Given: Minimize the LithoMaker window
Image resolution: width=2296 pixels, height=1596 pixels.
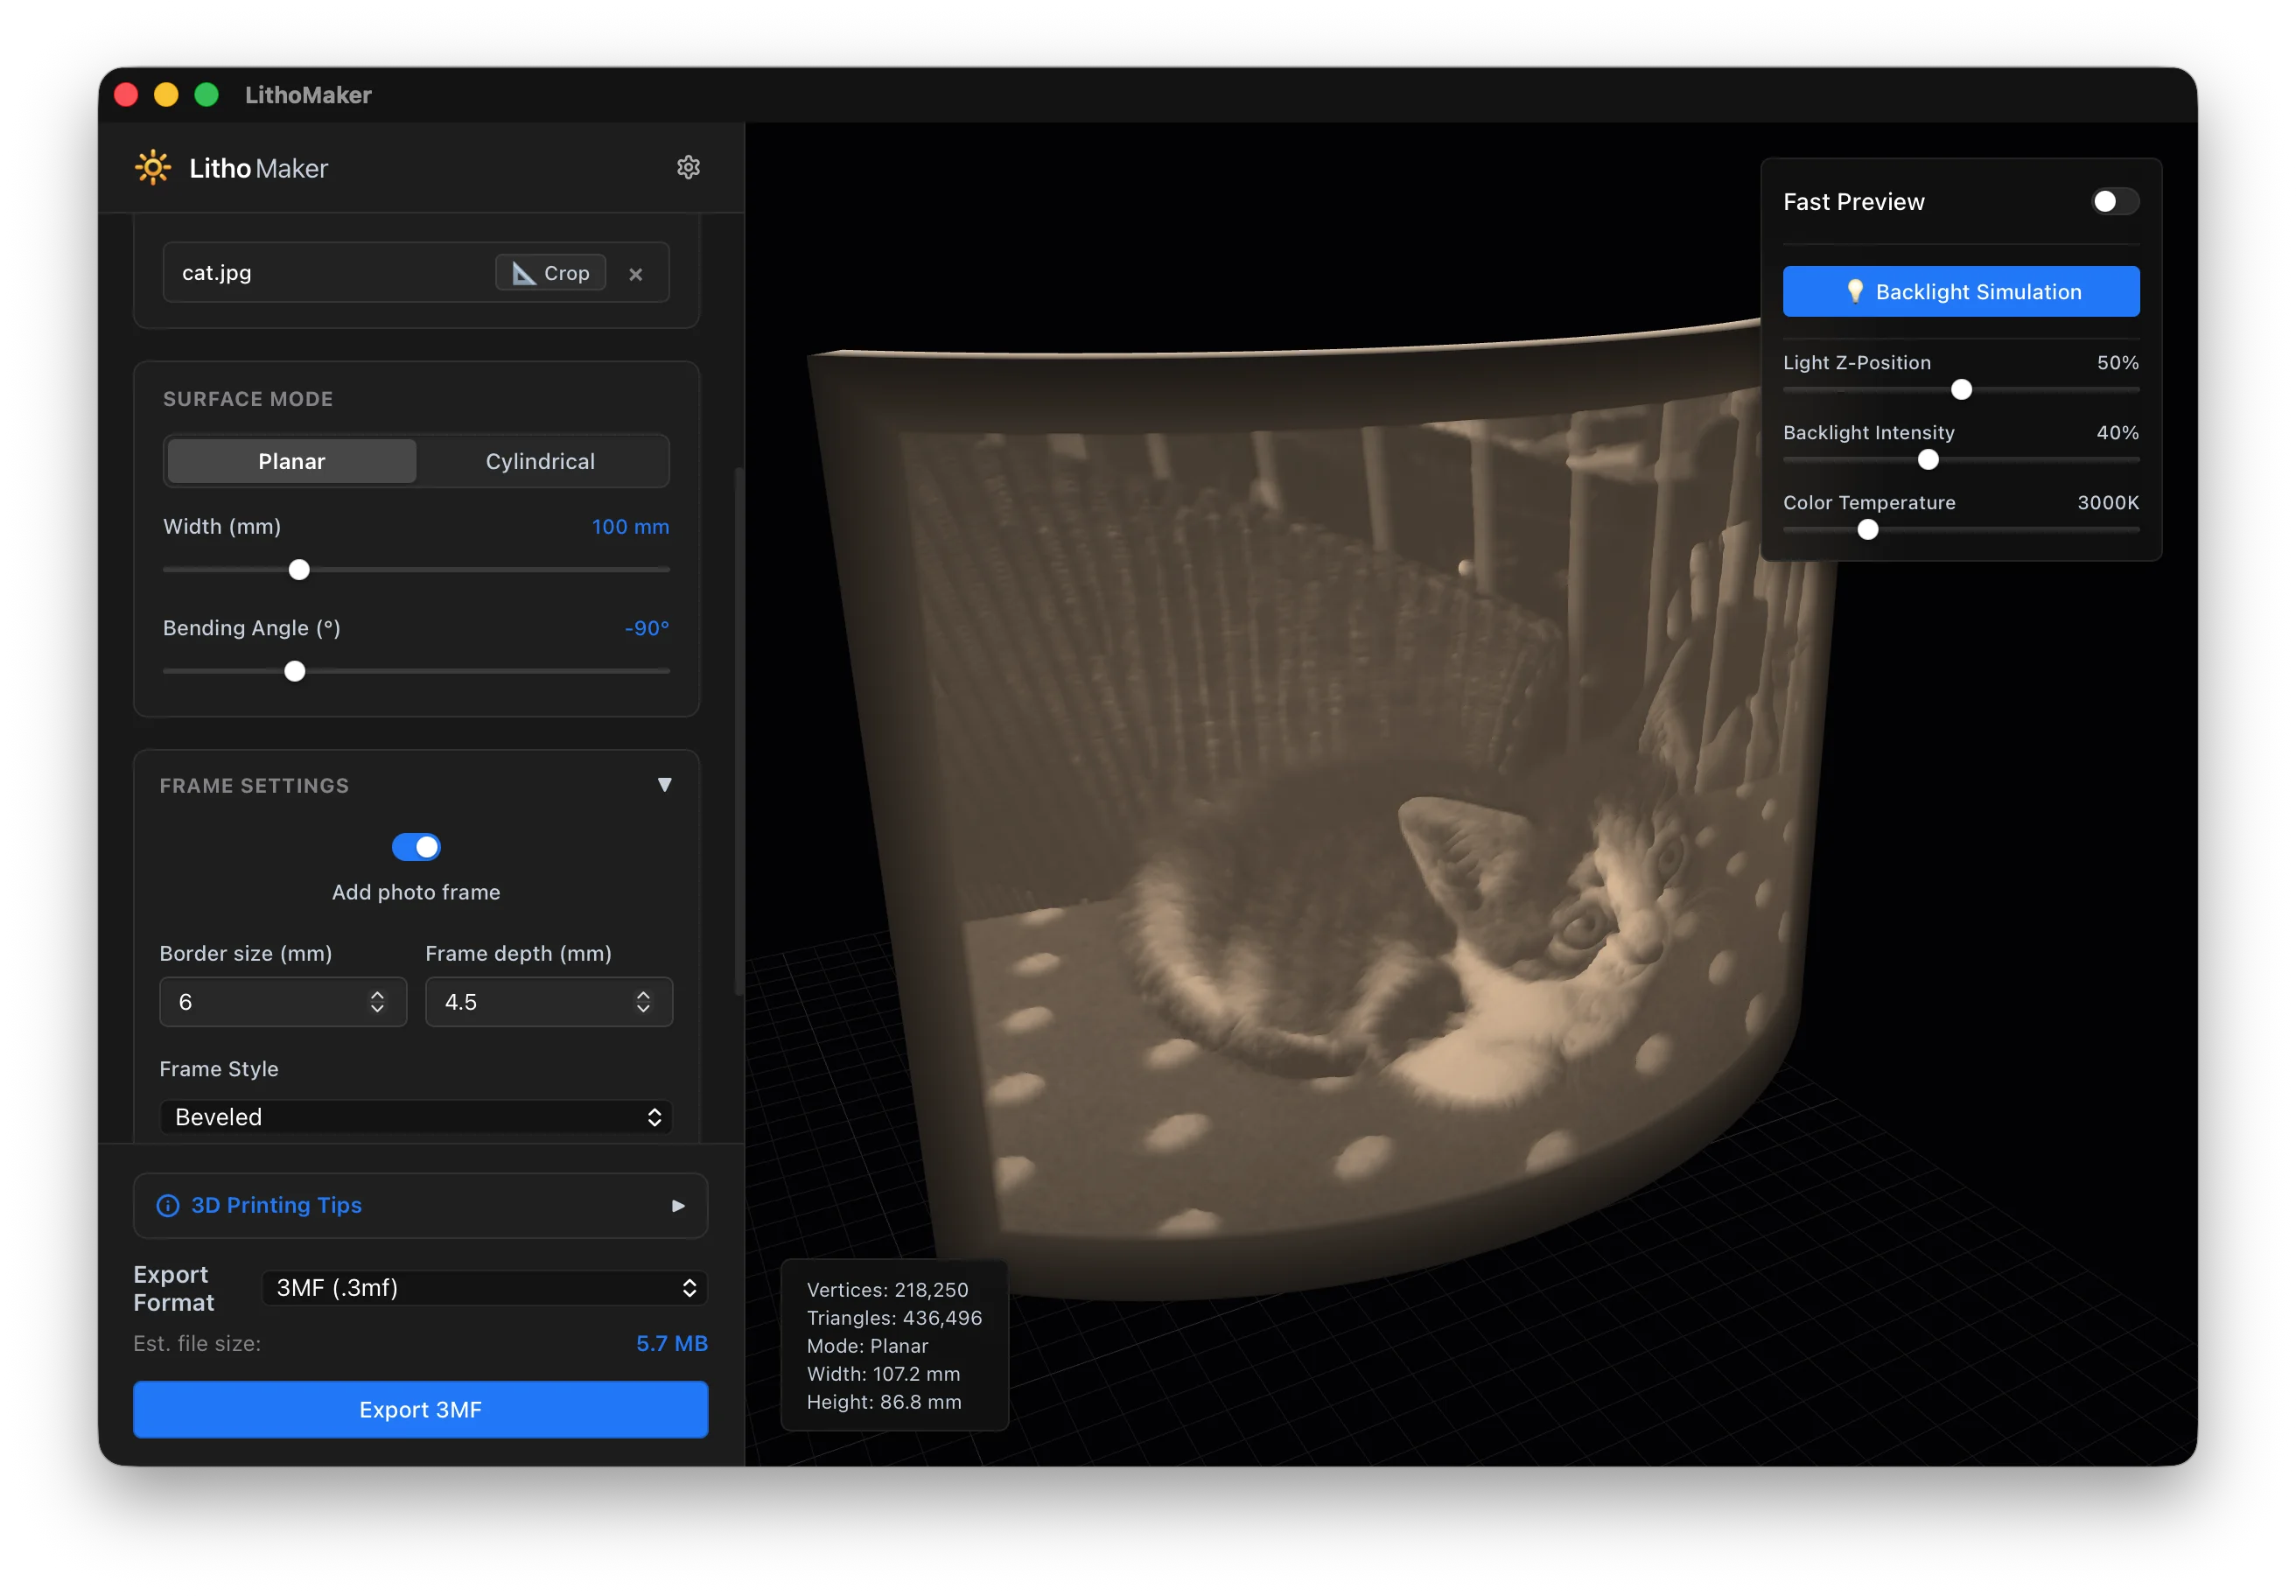Looking at the screenshot, I should [167, 95].
